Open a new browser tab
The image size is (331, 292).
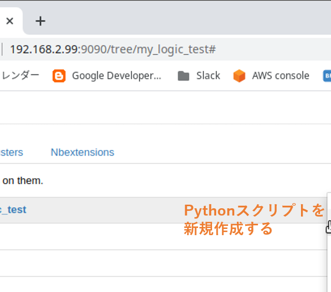tap(40, 21)
